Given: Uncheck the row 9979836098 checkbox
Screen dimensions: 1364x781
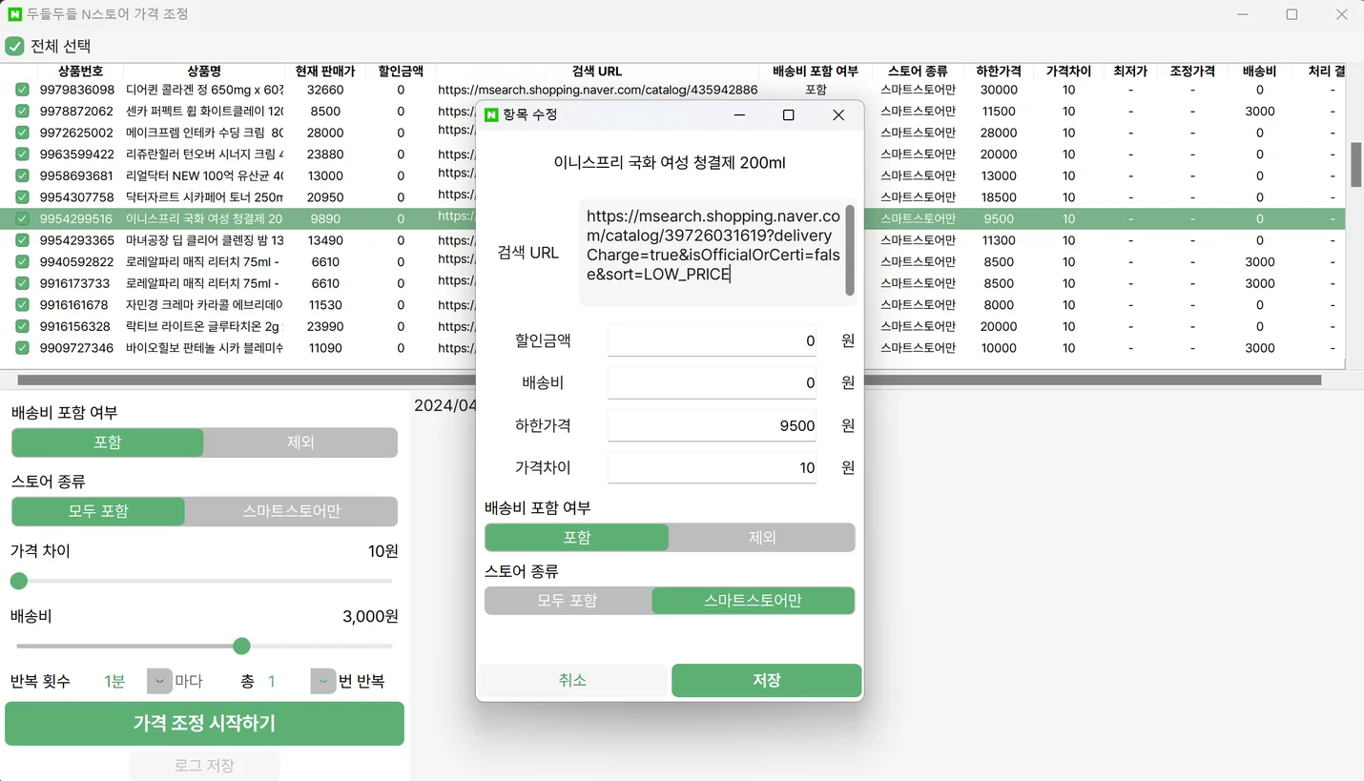Looking at the screenshot, I should click(x=22, y=90).
